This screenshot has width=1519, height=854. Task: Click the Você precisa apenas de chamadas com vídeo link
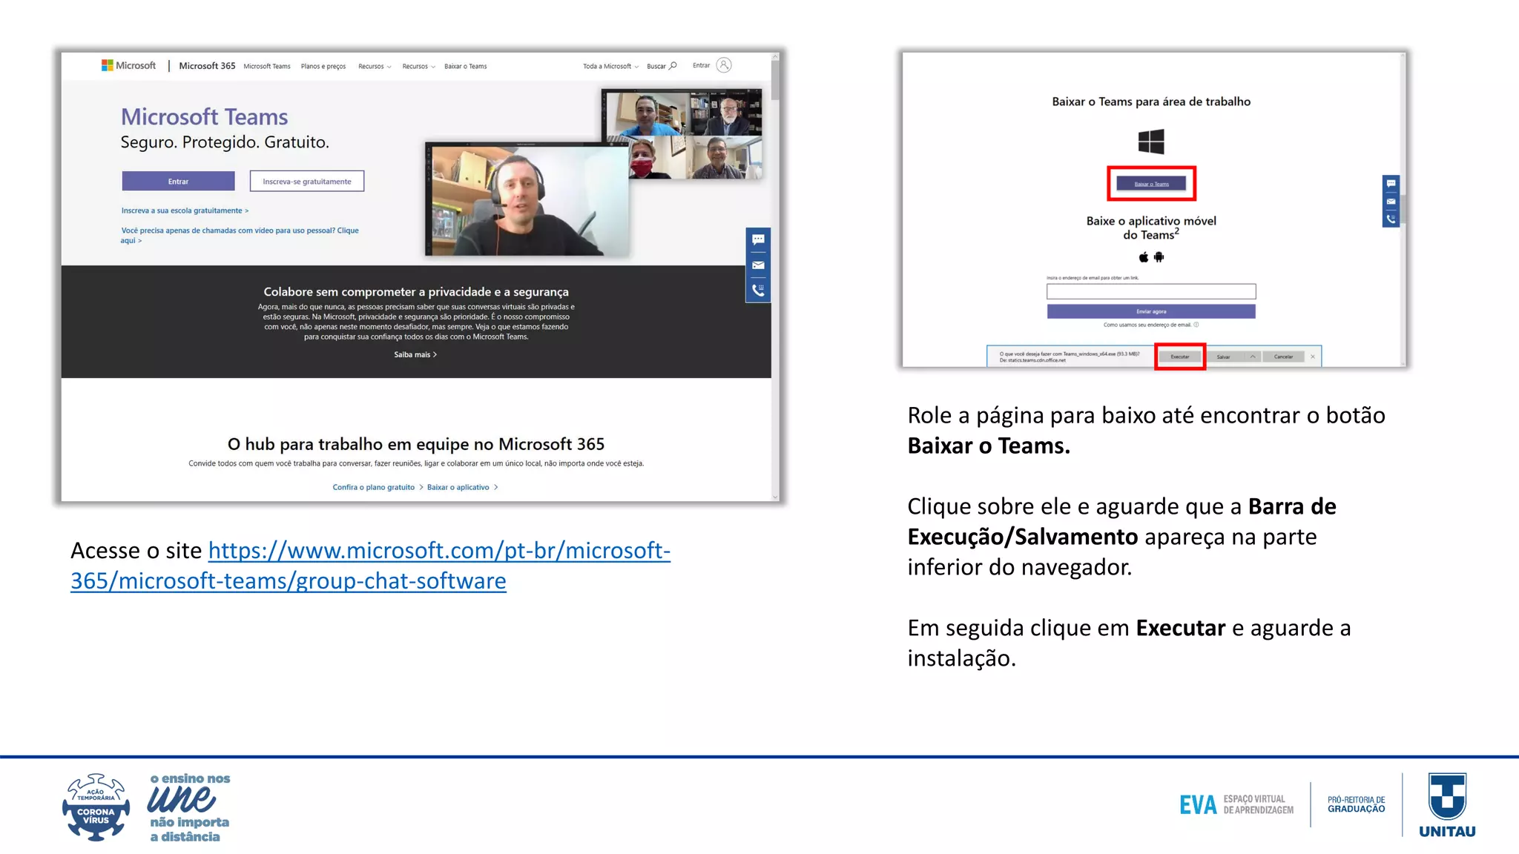[240, 235]
